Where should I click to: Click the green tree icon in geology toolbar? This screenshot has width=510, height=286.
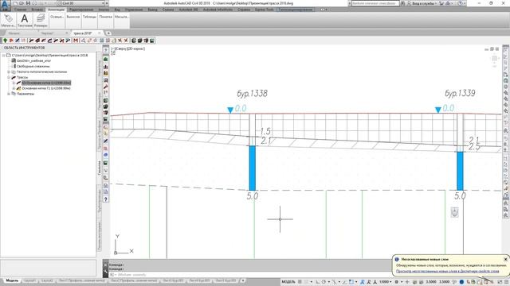[5, 41]
